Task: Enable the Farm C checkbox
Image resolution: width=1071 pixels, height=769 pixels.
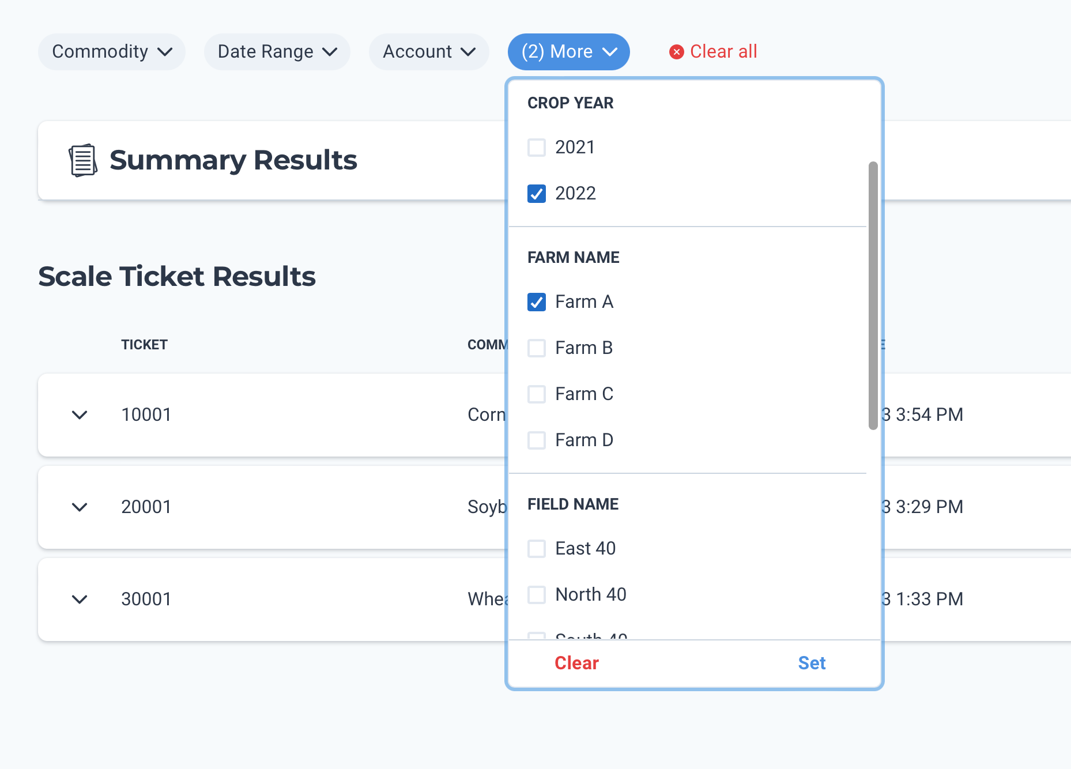Action: point(537,394)
